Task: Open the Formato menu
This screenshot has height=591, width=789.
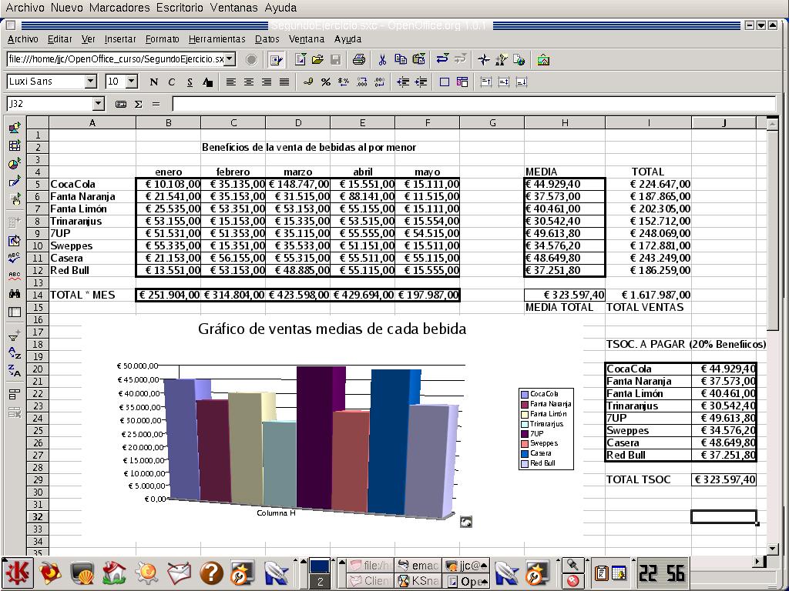Action: tap(162, 39)
